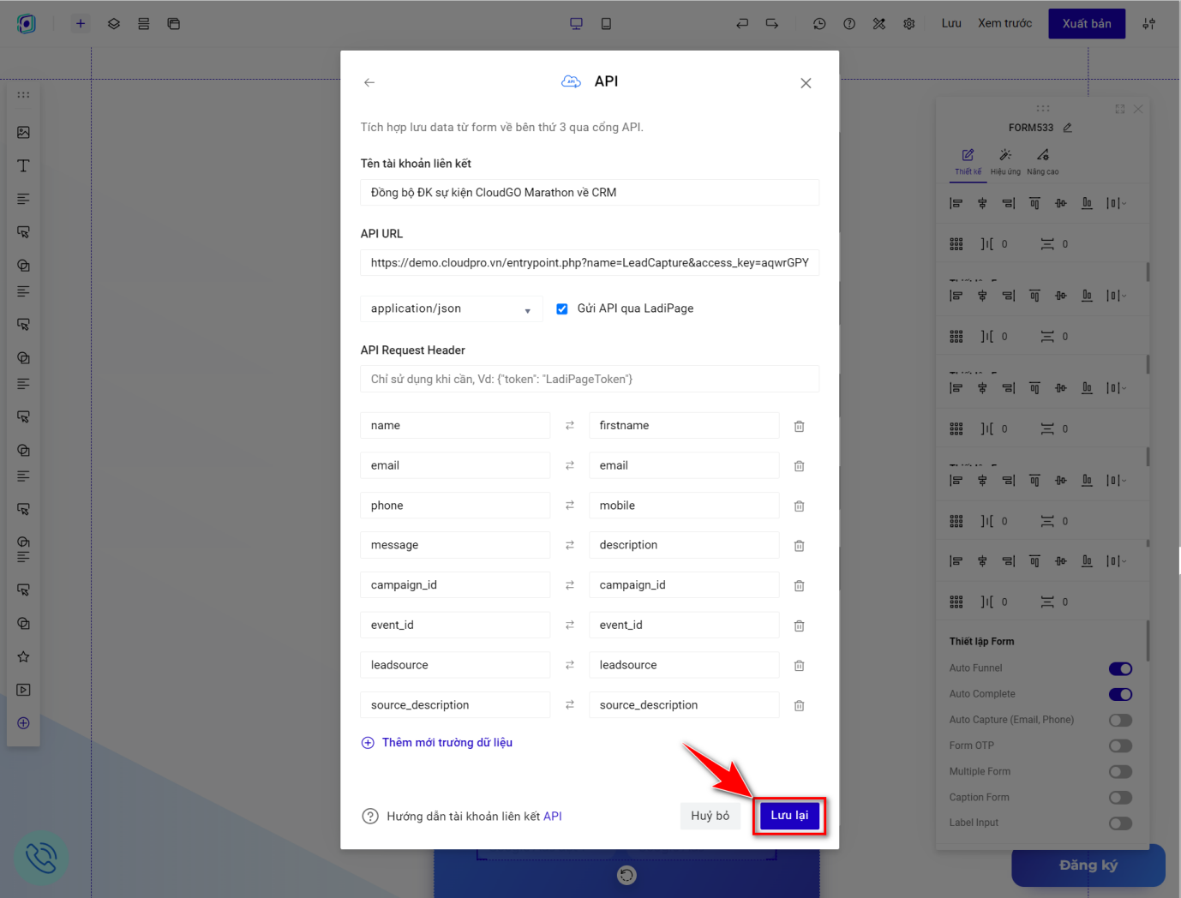Click the Lưu lại button
1181x898 pixels.
pyautogui.click(x=789, y=816)
